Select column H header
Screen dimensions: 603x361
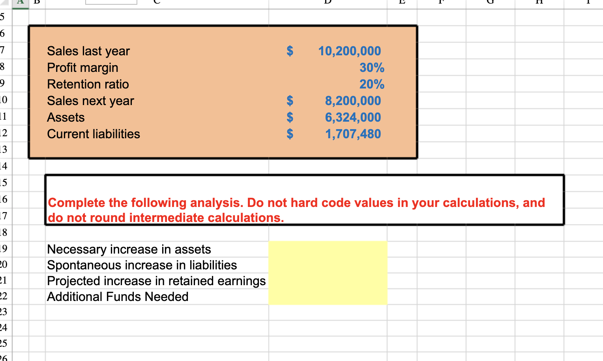[538, 2]
